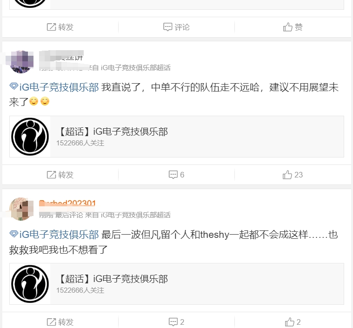Open avatar of the theshy post author
Image resolution: width=353 pixels, height=328 pixels.
[21, 209]
